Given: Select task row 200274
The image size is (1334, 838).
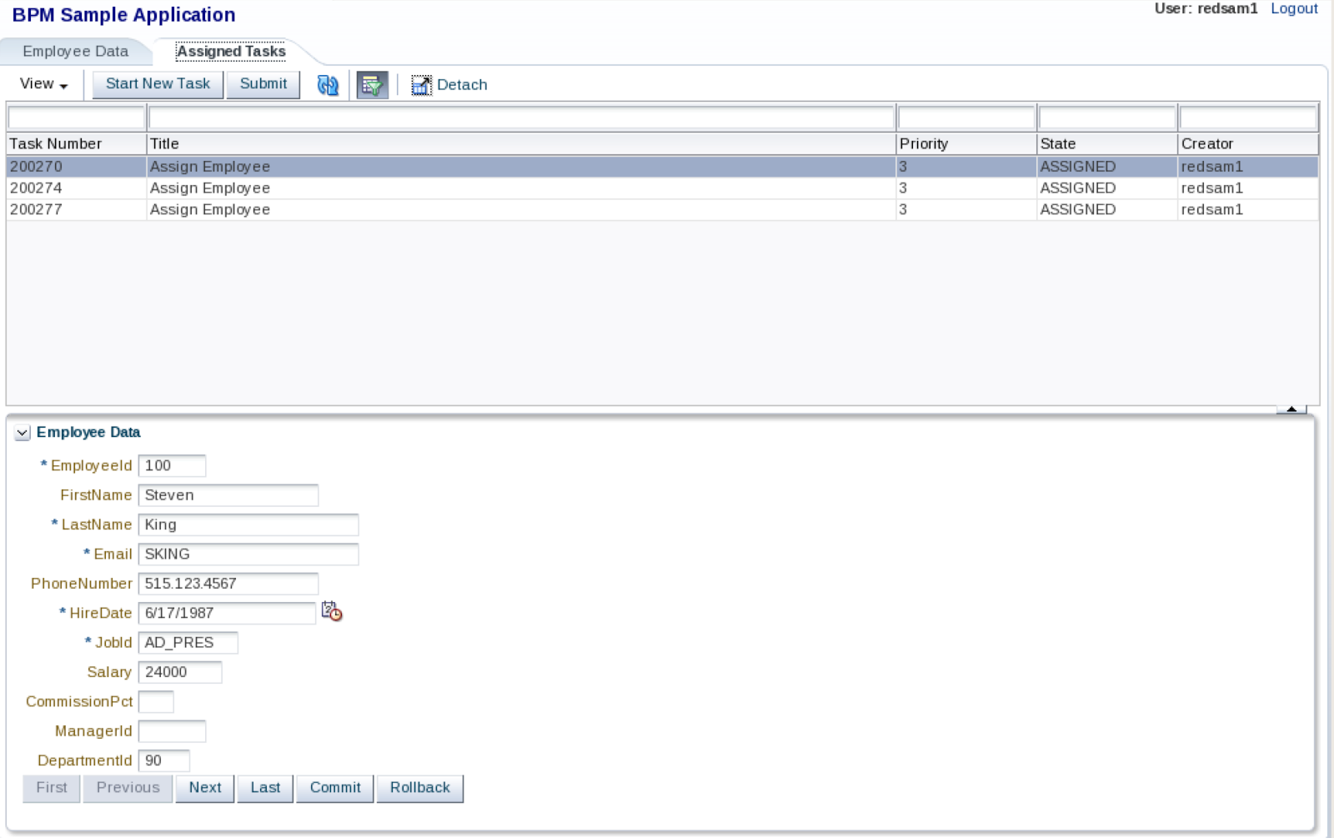Looking at the screenshot, I should click(x=663, y=188).
